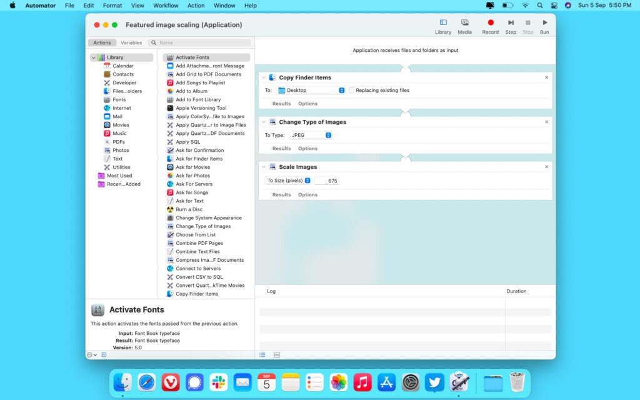This screenshot has width=640, height=400.
Task: Click Results under the Copy Finder Items action
Action: 281,104
